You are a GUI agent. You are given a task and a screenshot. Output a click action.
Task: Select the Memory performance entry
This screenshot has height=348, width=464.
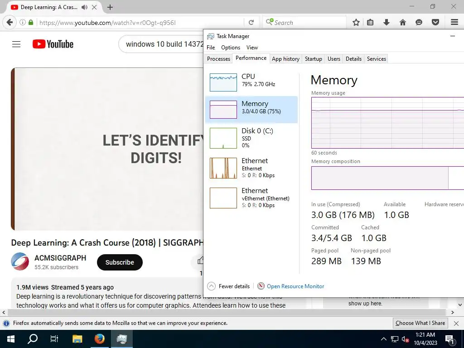pos(251,110)
